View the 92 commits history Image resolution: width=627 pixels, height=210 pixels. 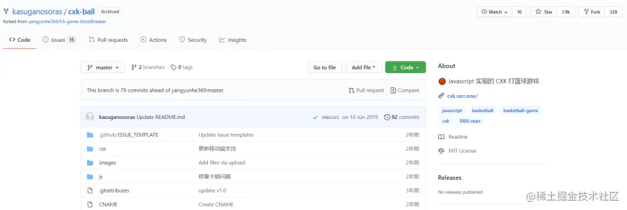pyautogui.click(x=402, y=117)
